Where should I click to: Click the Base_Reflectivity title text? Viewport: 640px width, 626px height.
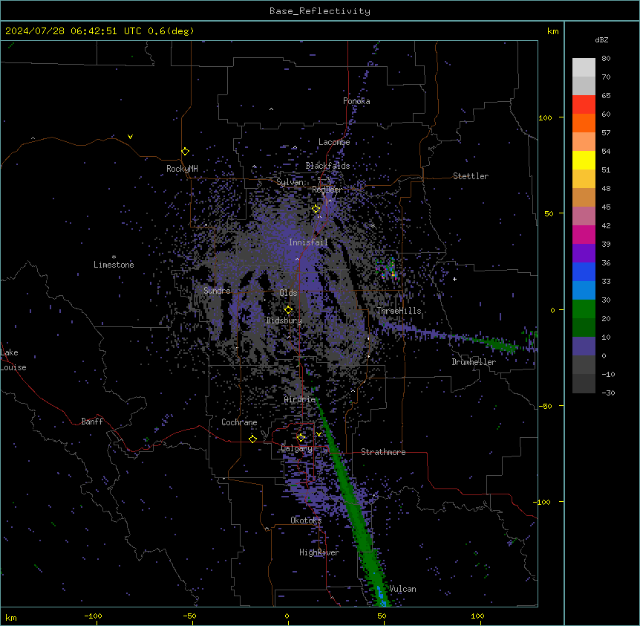click(319, 11)
